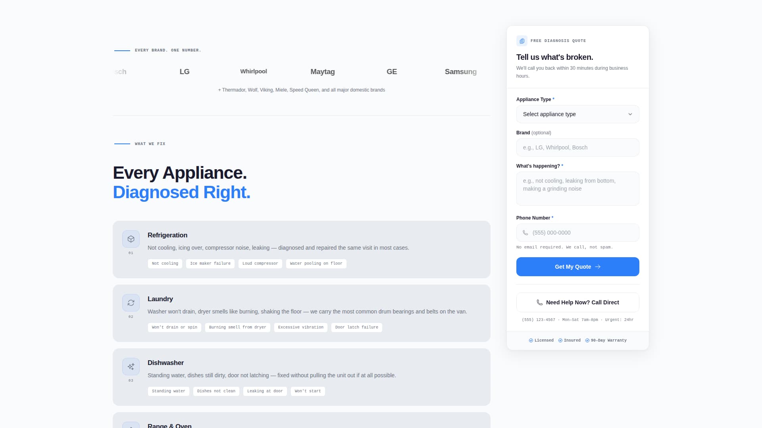Click the phone icon in Phone Number field

(525, 233)
